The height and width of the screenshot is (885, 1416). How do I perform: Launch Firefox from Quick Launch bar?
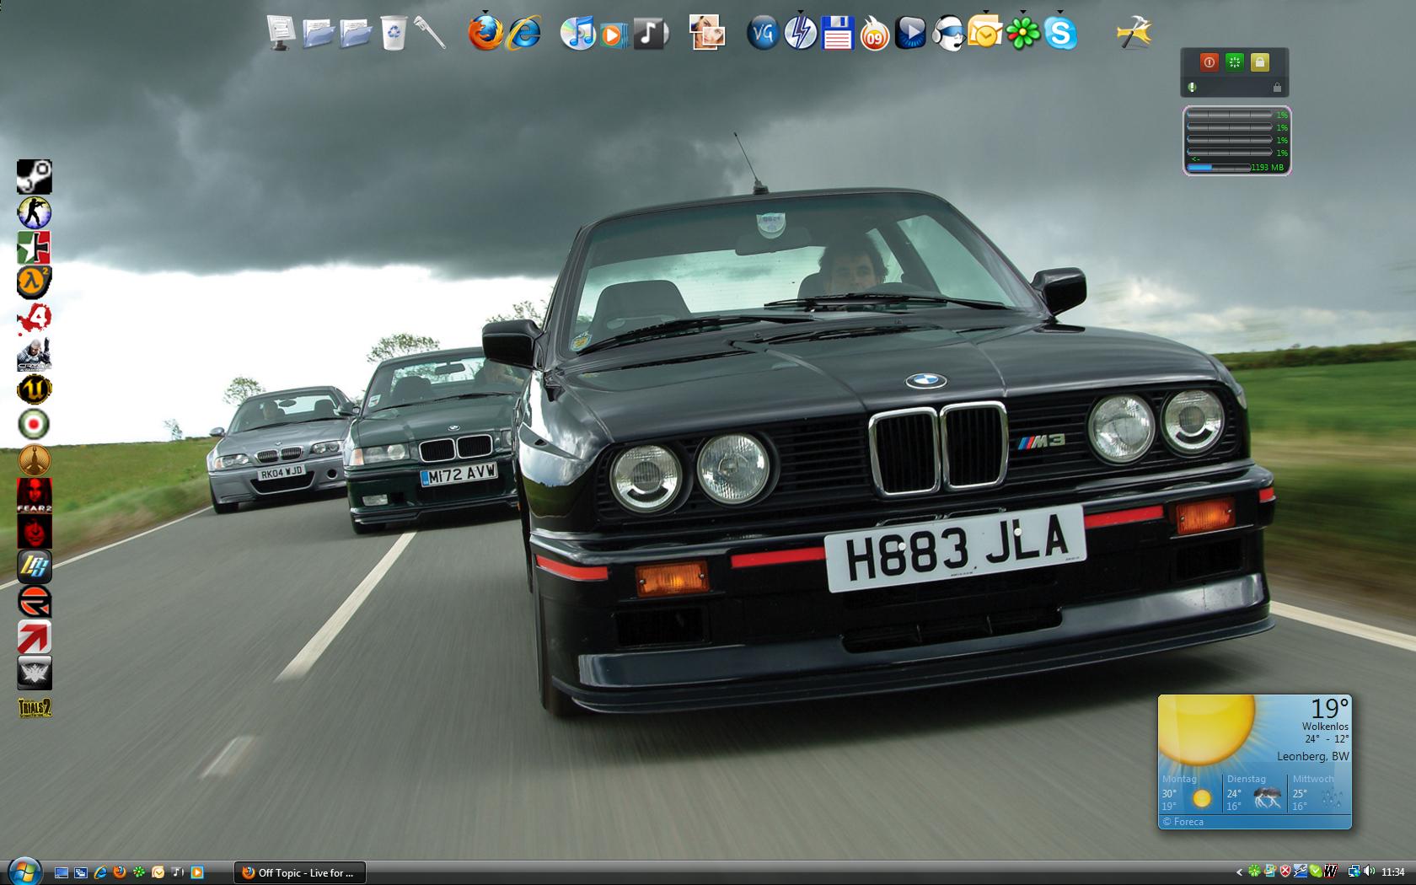click(120, 872)
